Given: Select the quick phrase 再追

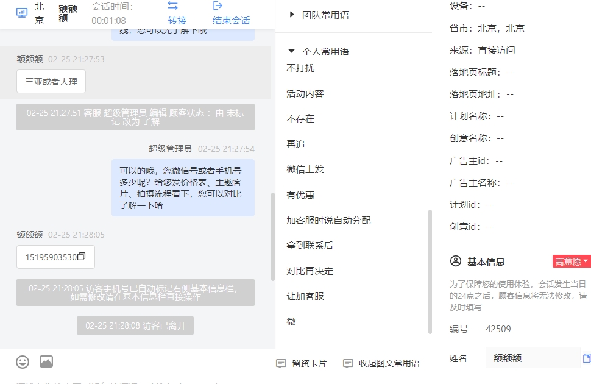Looking at the screenshot, I should tap(295, 144).
